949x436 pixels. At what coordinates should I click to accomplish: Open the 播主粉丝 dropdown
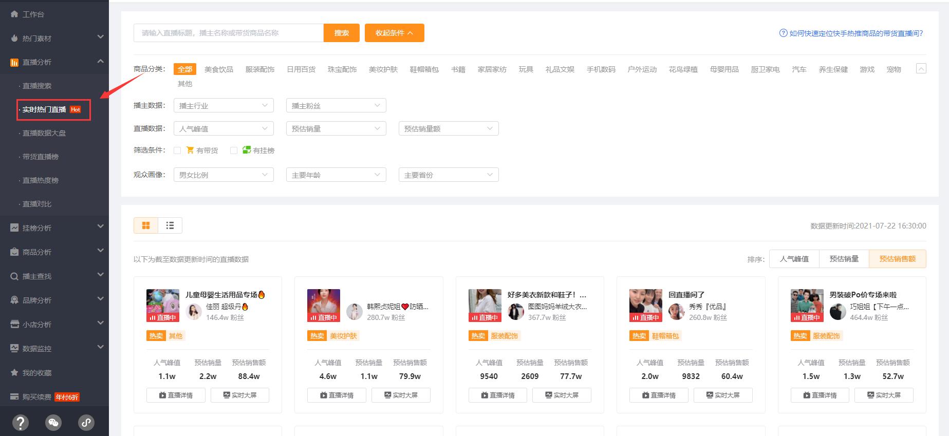pyautogui.click(x=336, y=105)
